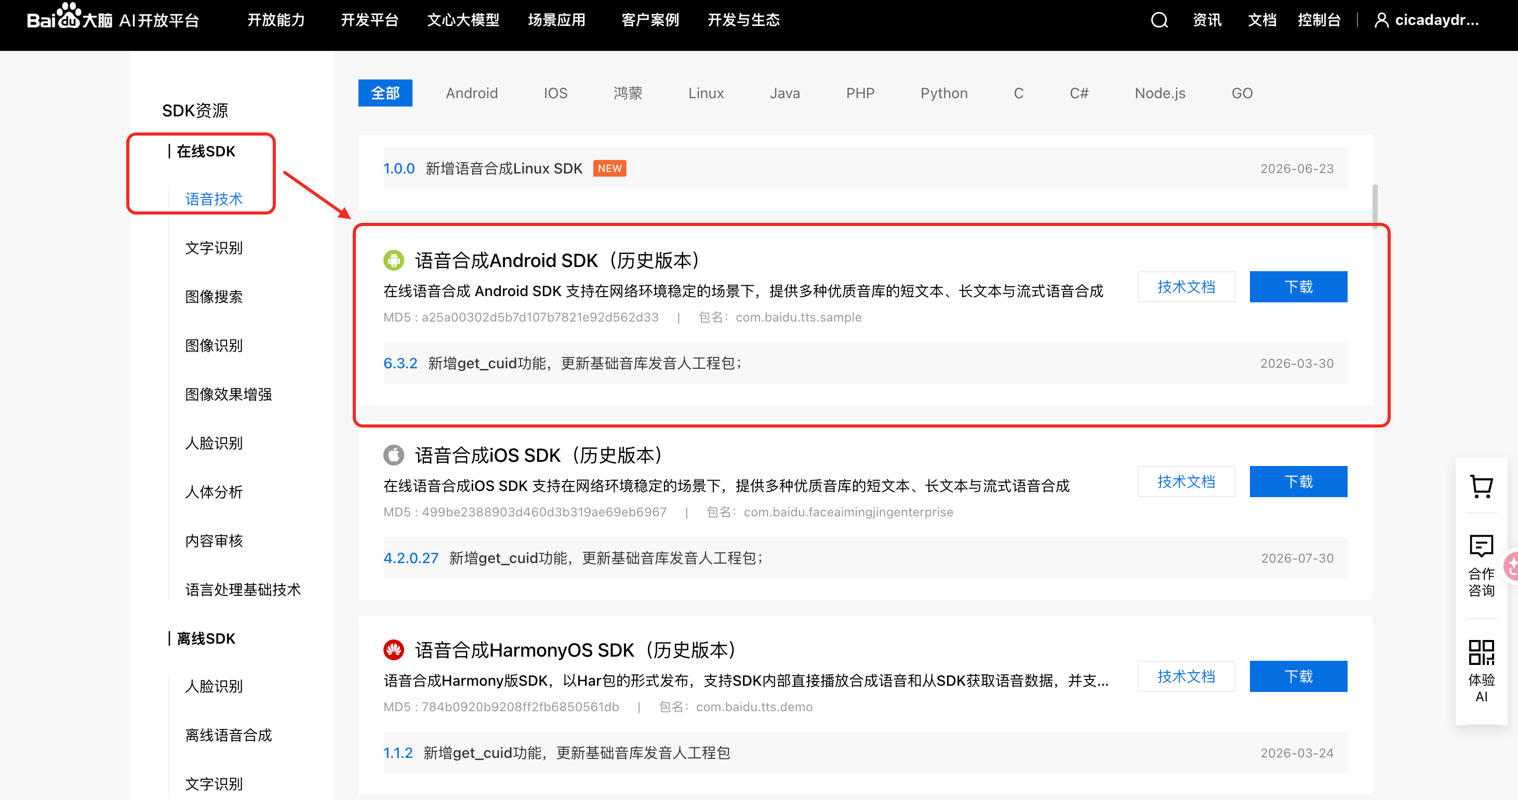Open 图像搜索 in the sidebar
The height and width of the screenshot is (800, 1518).
coord(214,297)
